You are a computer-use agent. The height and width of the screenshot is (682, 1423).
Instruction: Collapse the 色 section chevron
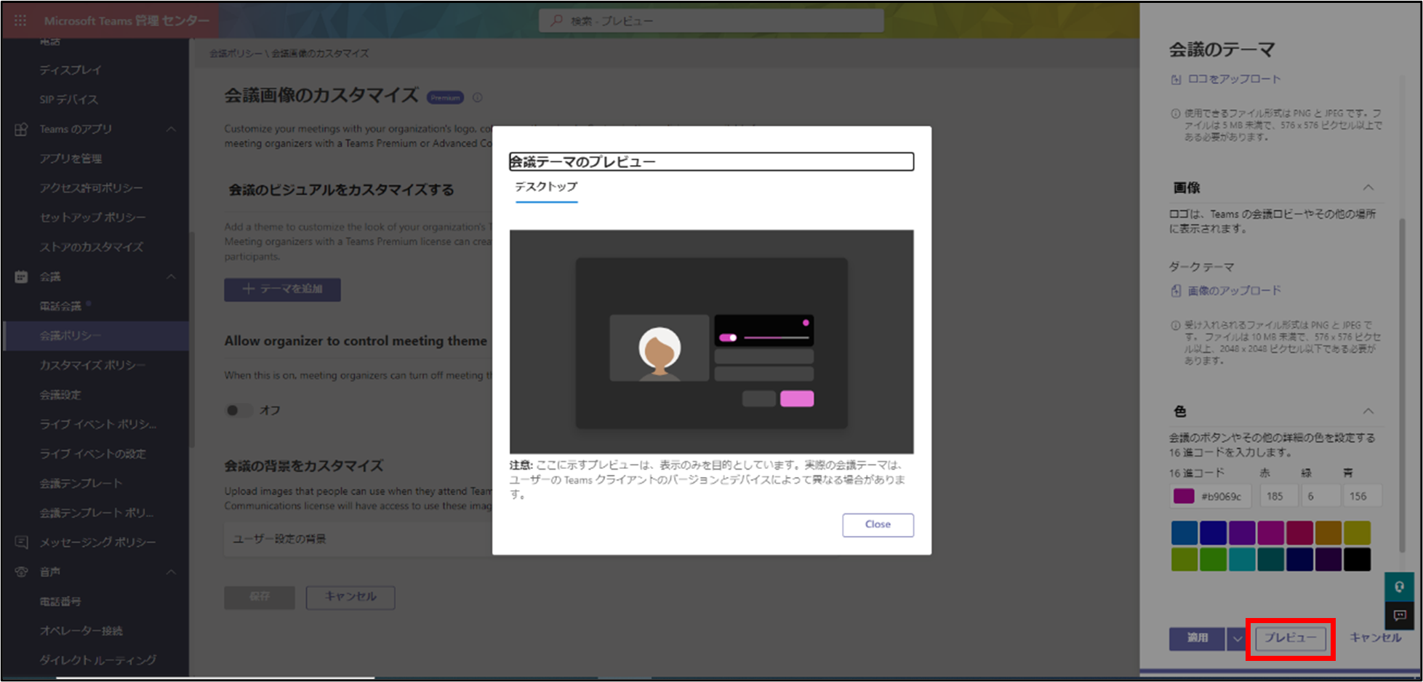1368,412
